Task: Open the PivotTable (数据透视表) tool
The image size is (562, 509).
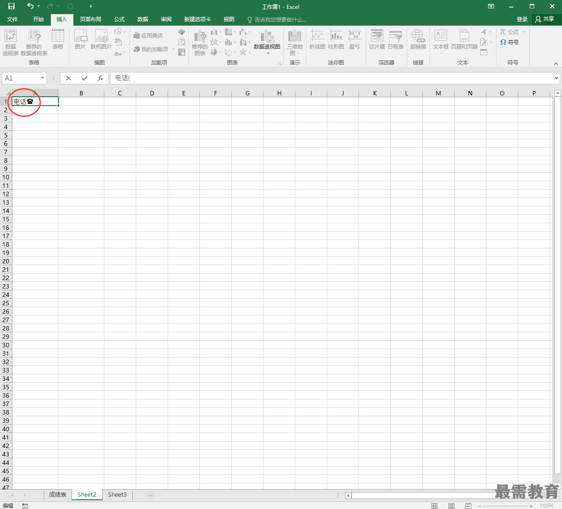Action: point(11,42)
